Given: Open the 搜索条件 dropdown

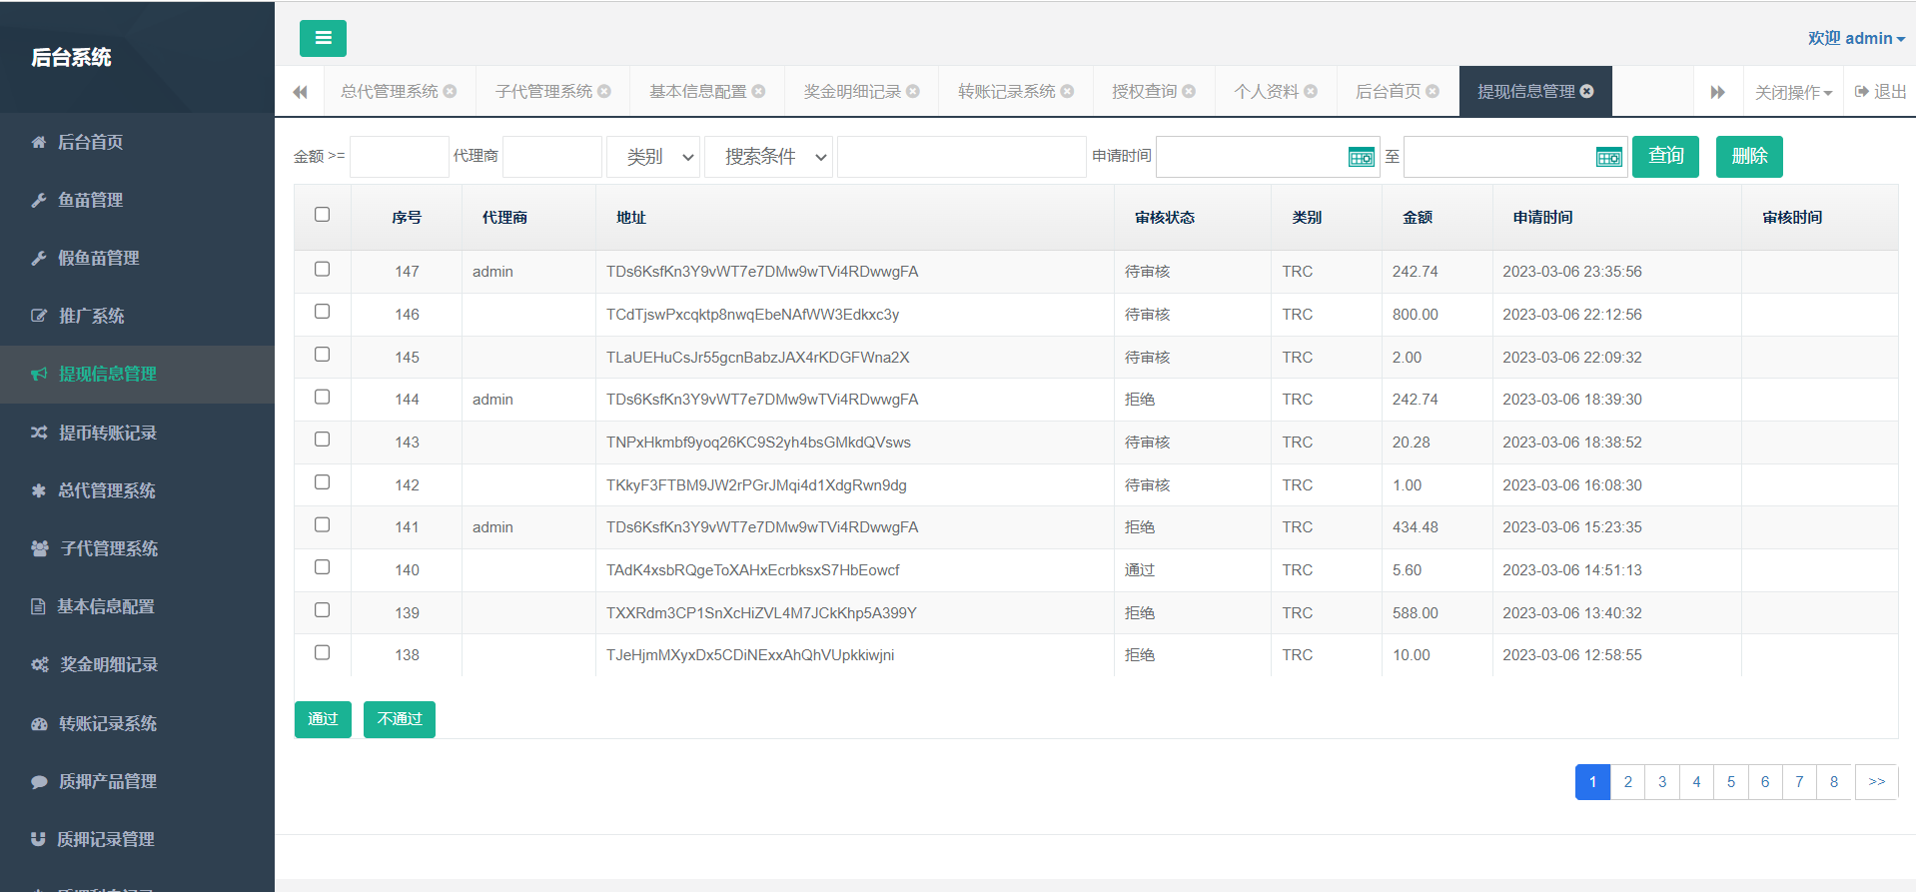Looking at the screenshot, I should tap(767, 157).
